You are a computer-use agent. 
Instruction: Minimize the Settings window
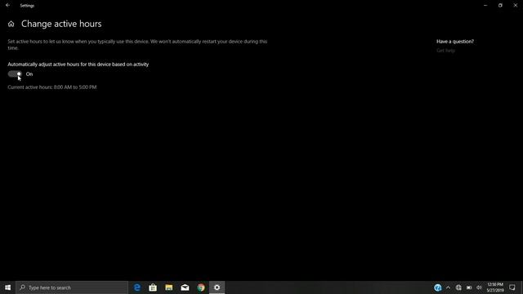pos(485,6)
